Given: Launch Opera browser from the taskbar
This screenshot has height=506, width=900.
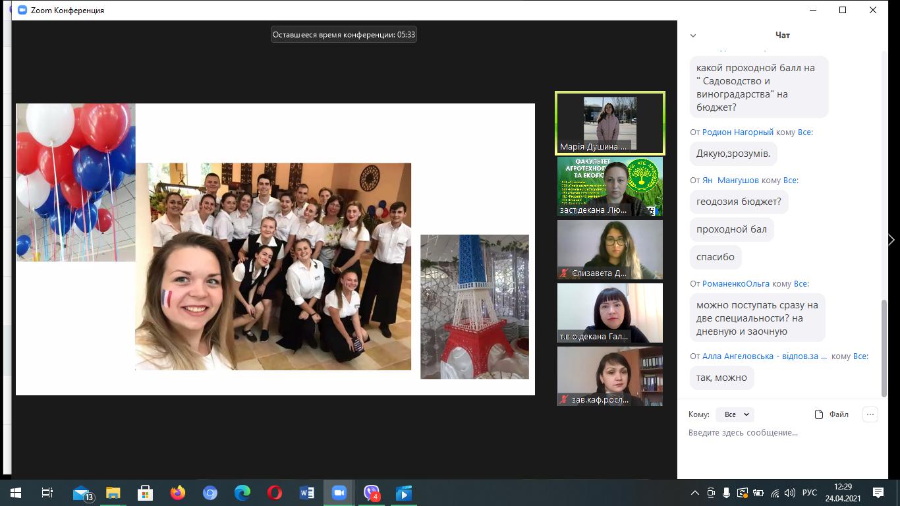Looking at the screenshot, I should click(x=275, y=493).
